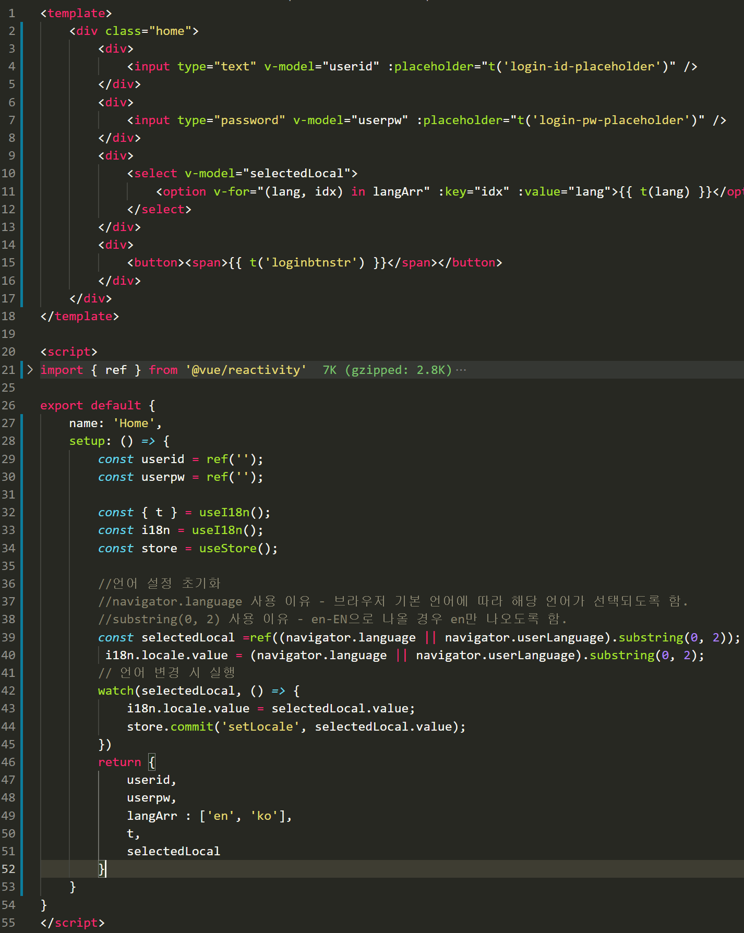Click selectedLocal.value at end of line 43

coord(340,708)
